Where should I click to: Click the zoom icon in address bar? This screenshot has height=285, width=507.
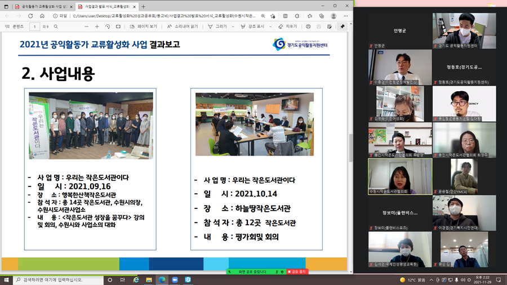click(263, 16)
